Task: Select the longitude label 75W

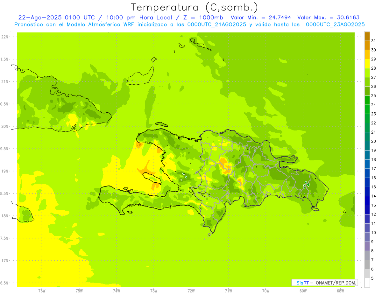Action: click(x=79, y=291)
